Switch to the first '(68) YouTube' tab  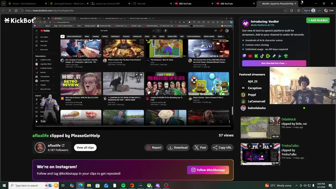click(194, 3)
